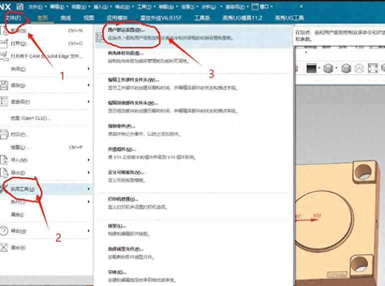Switch to the 视图 ribbon tab

pos(89,18)
